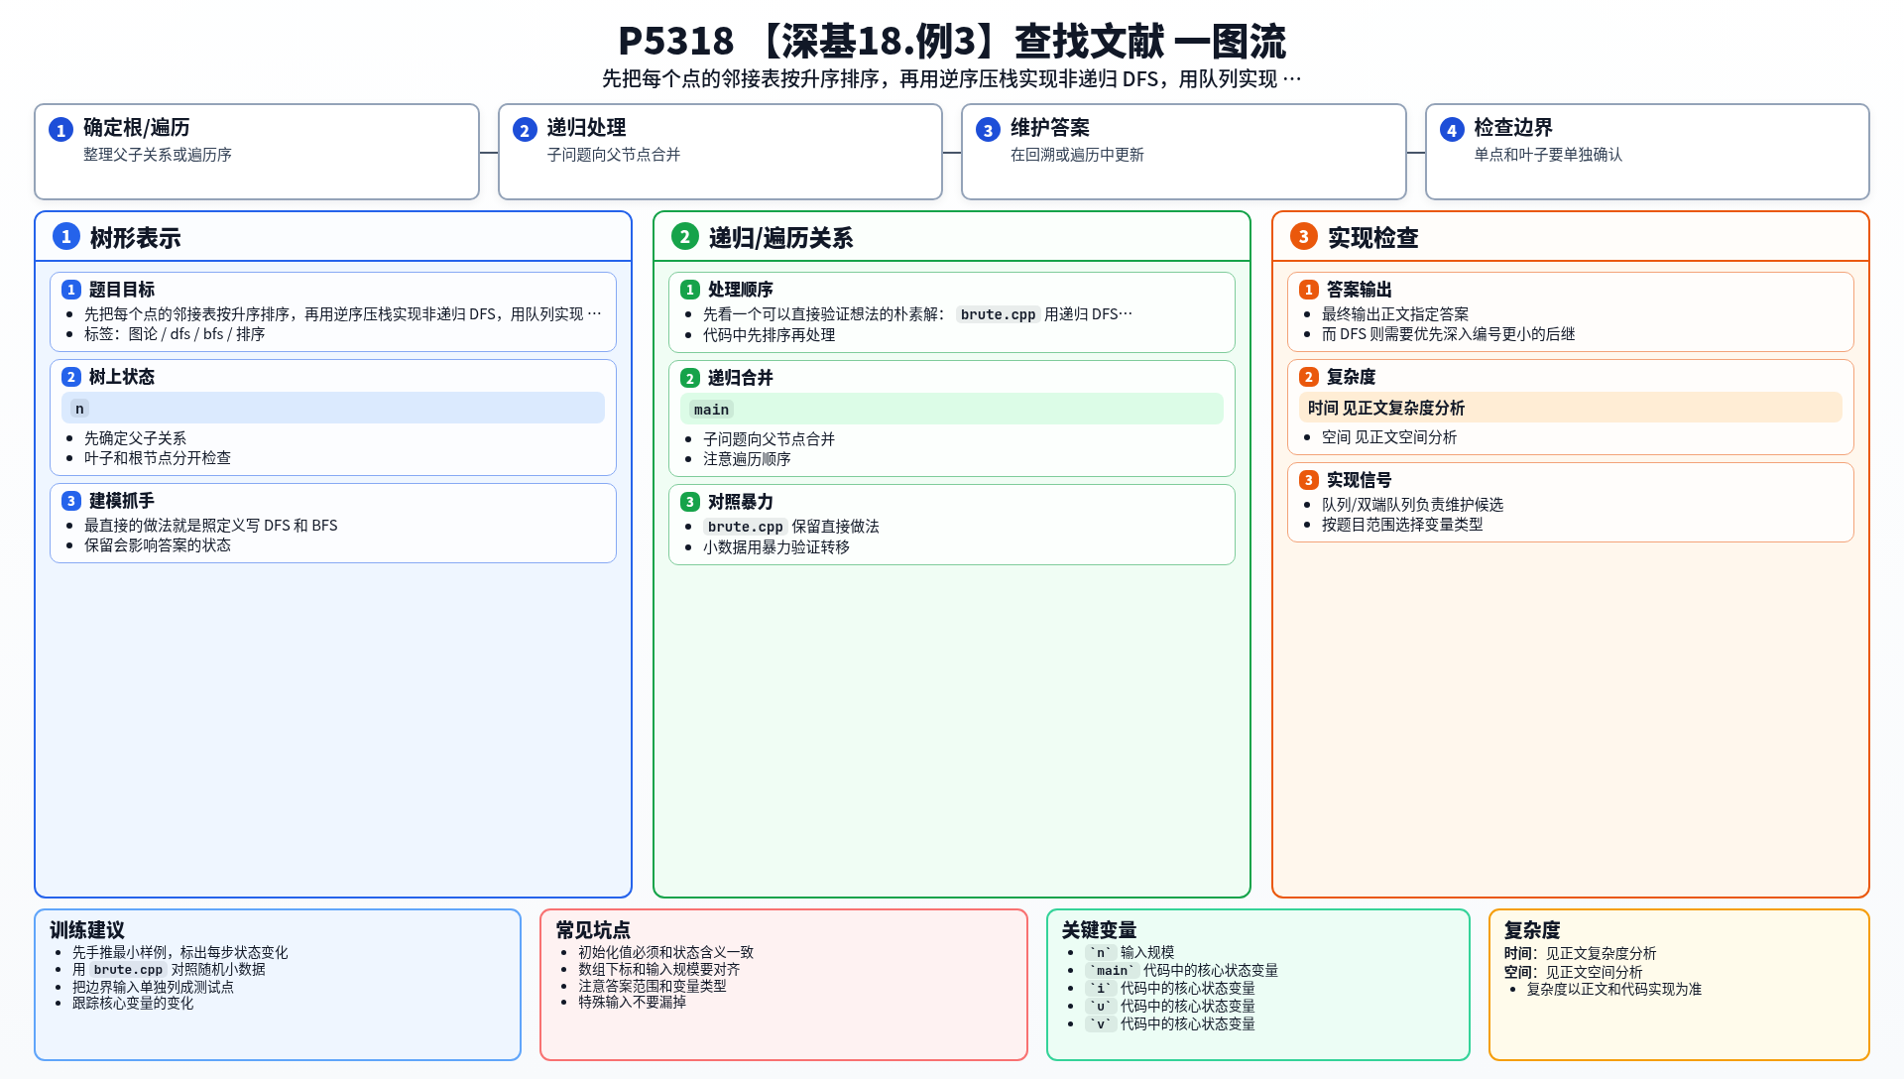Click the 递归/遍历关系 panel heading

[x=780, y=238]
